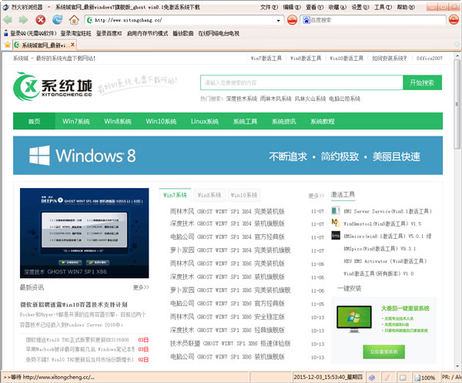
Task: Close the 系统城官网 tab with red X
Action: (72, 45)
